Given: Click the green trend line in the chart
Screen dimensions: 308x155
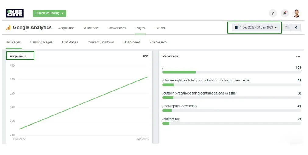Looking at the screenshot, I should pyautogui.click(x=83, y=103).
